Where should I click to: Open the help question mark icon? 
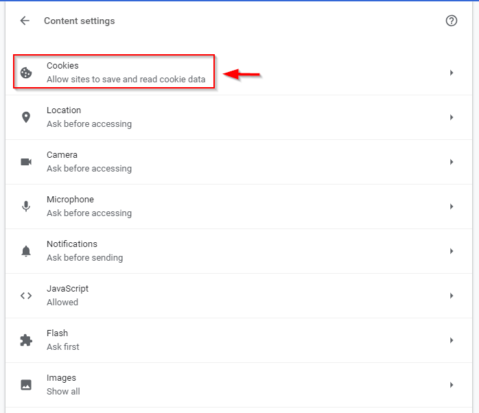point(451,21)
